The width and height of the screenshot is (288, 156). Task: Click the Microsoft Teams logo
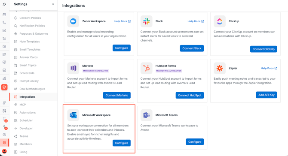pos(147,115)
